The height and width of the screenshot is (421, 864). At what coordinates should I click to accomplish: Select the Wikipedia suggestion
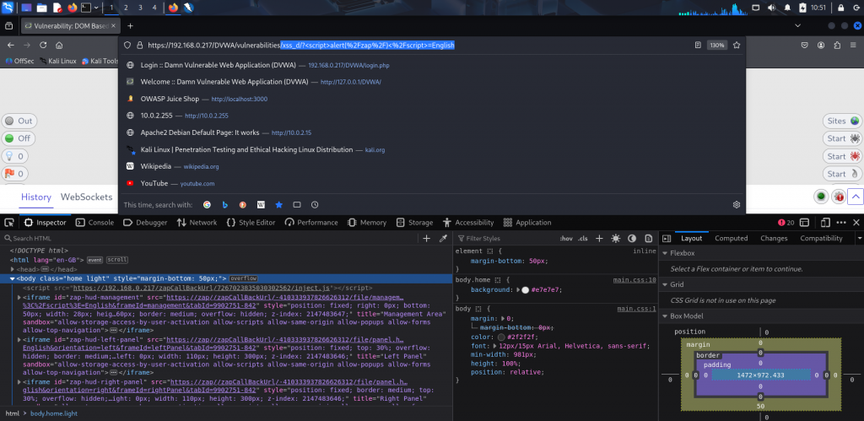click(x=431, y=166)
